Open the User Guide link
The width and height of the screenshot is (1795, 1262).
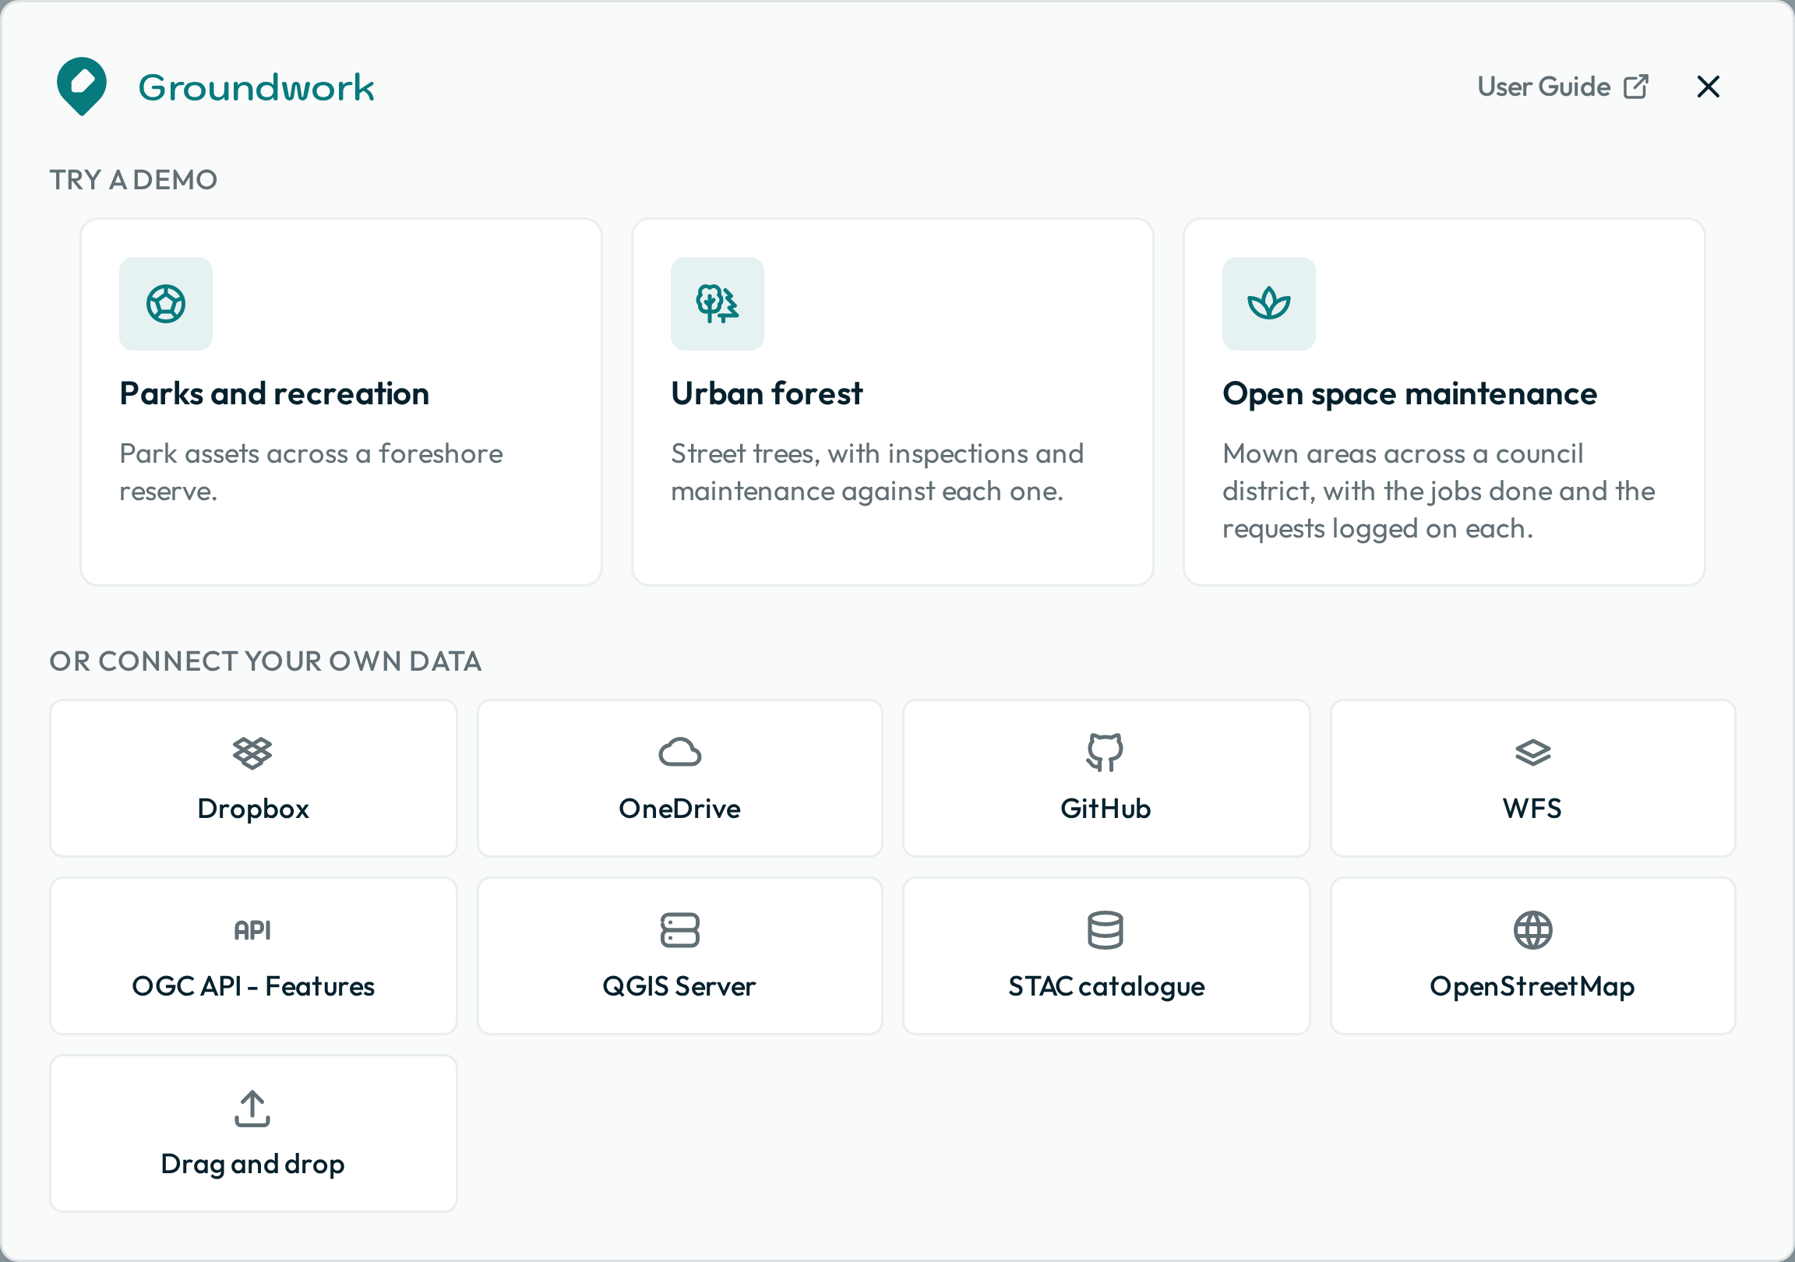coord(1563,86)
